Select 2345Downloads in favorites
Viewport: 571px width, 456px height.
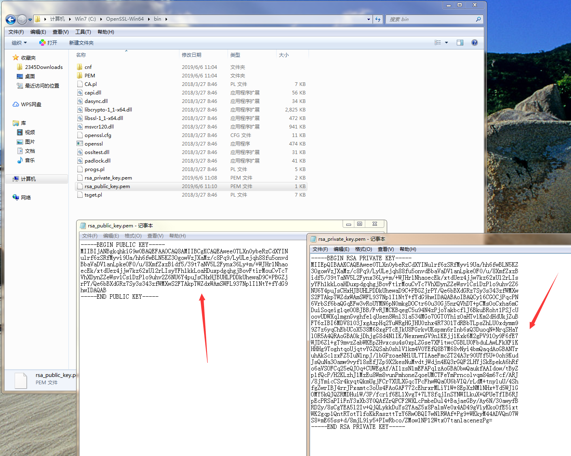pos(43,67)
